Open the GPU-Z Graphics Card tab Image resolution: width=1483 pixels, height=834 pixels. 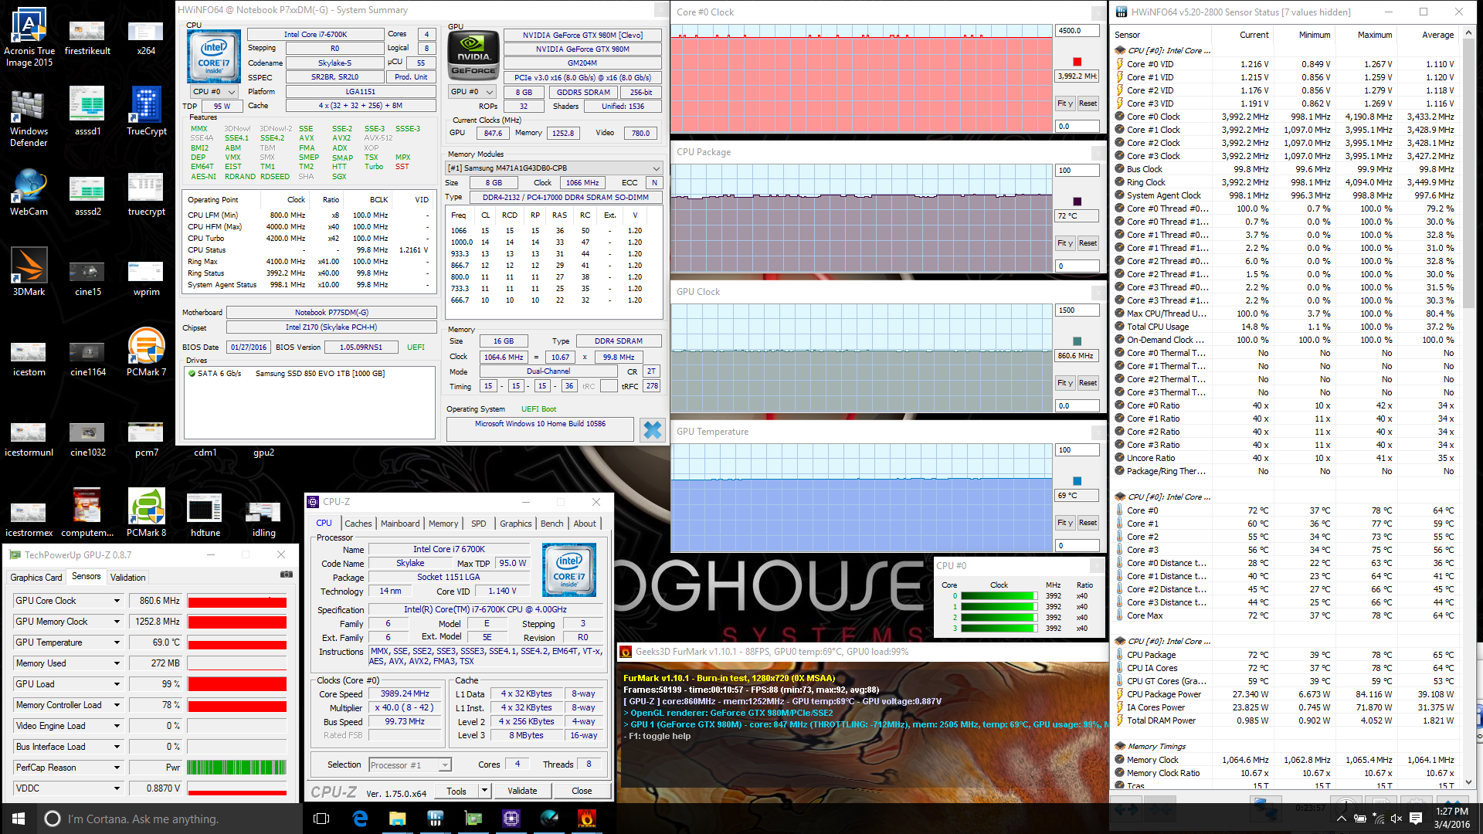point(36,578)
